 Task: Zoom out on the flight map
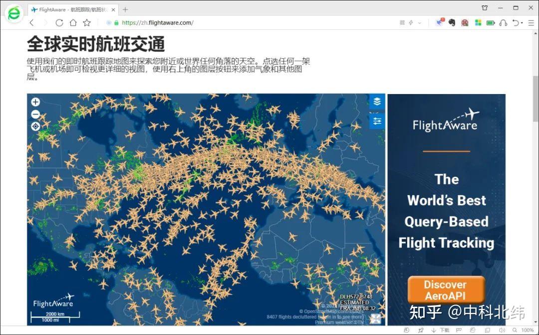pos(35,114)
